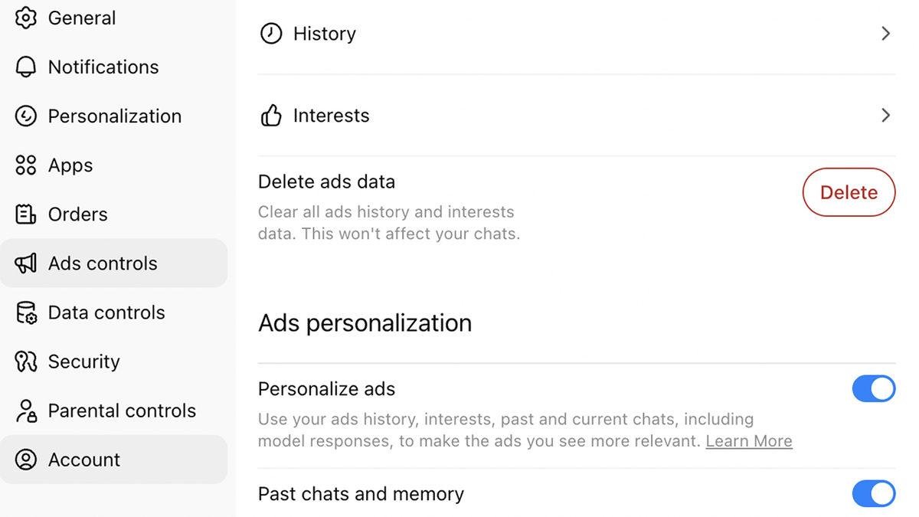Turn off Past chats and memory toggle
Viewport: 919px width, 517px height.
coord(873,494)
